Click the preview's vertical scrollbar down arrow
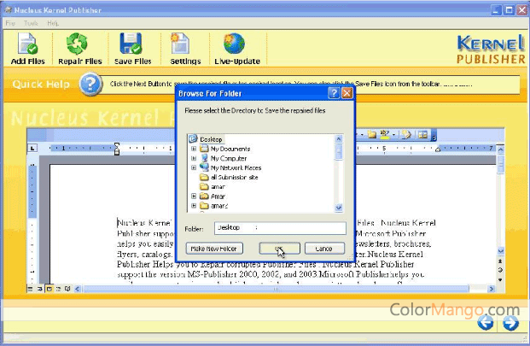The image size is (530, 346). [x=501, y=251]
